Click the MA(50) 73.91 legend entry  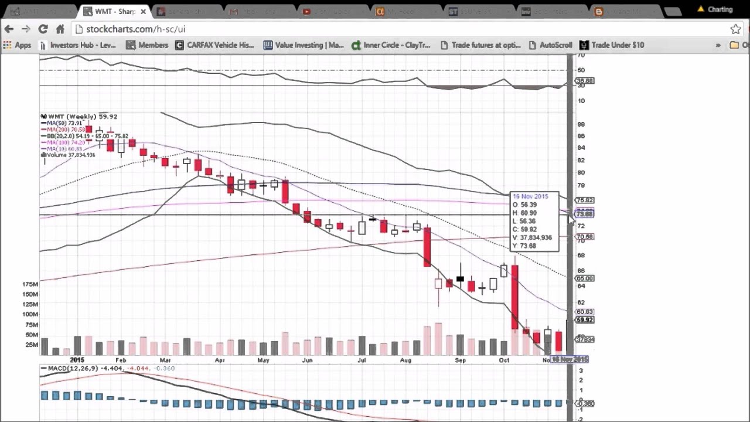(61, 123)
